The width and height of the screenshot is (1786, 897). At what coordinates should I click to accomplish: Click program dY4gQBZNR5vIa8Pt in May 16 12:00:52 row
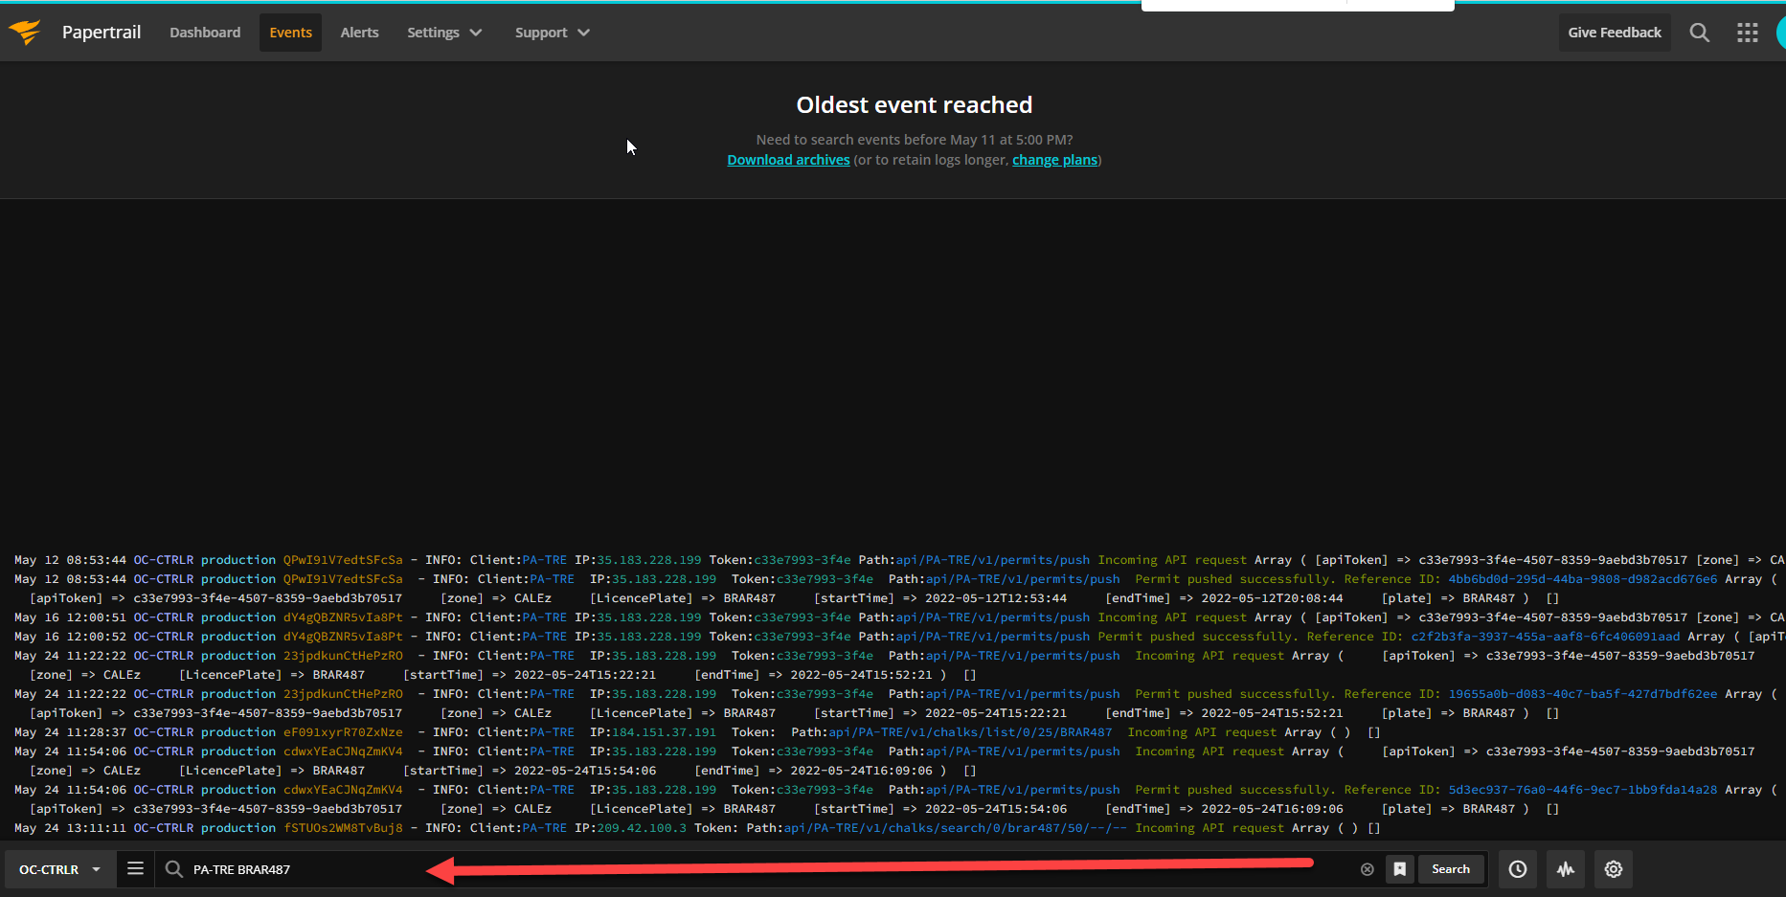pos(343,637)
